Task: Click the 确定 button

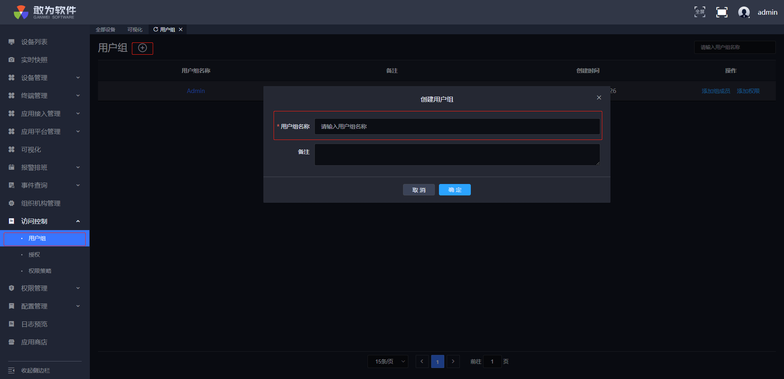Action: [454, 190]
